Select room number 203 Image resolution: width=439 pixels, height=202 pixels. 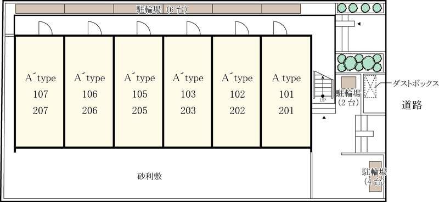188,111
